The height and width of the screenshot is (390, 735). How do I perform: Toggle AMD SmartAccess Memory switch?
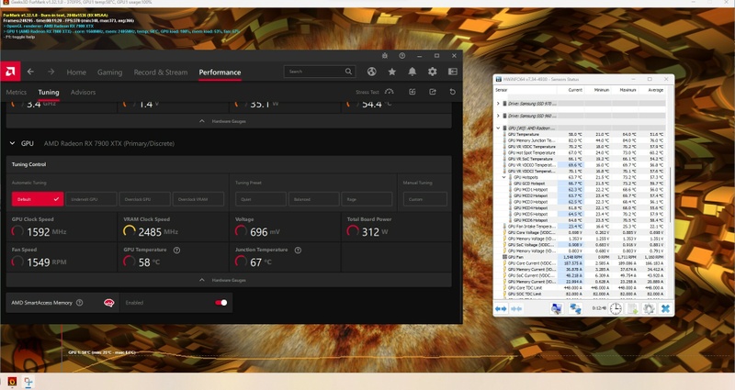(221, 303)
